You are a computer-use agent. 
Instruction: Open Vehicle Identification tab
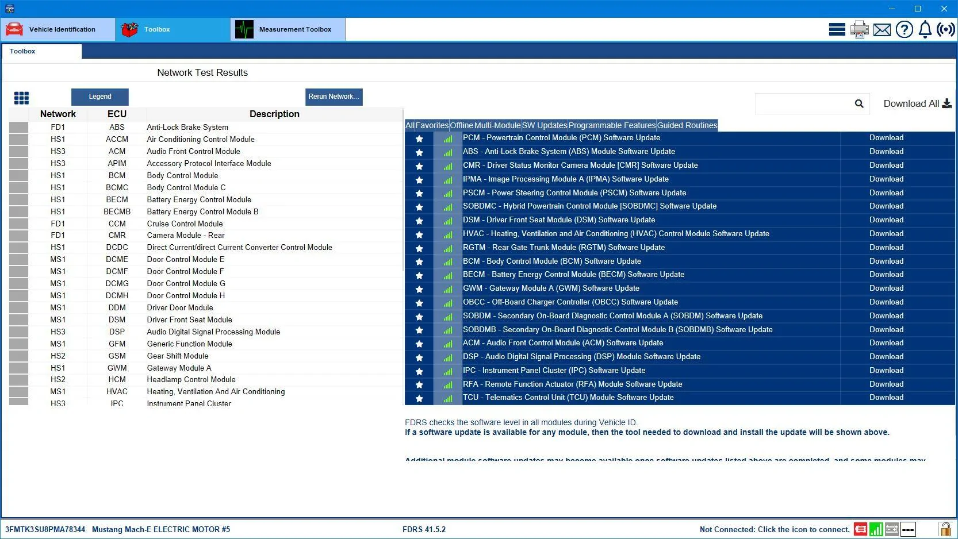[58, 29]
